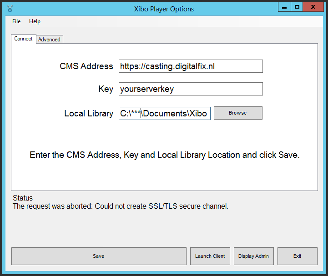This screenshot has height=276, width=328.
Task: Click the SSL/TLS error status message
Action: (121, 206)
